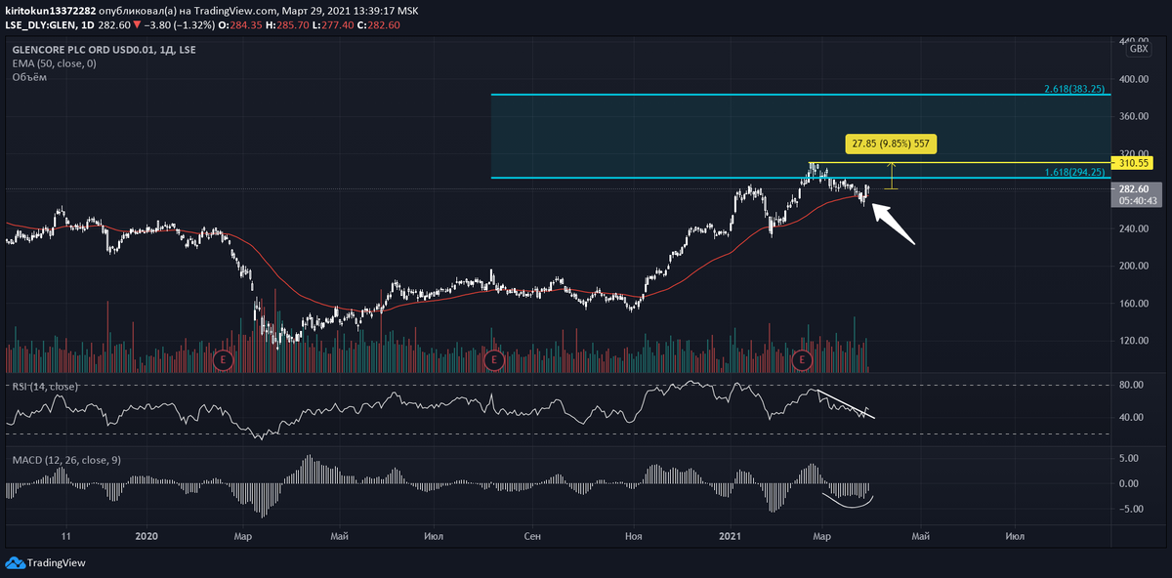The height and width of the screenshot is (578, 1172).
Task: Click the 2.618(383.25) Fibonacci level label
Action: point(1073,89)
